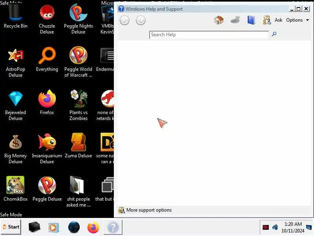Launch Chuzzle Deluxe from the desktop

[x=47, y=19]
